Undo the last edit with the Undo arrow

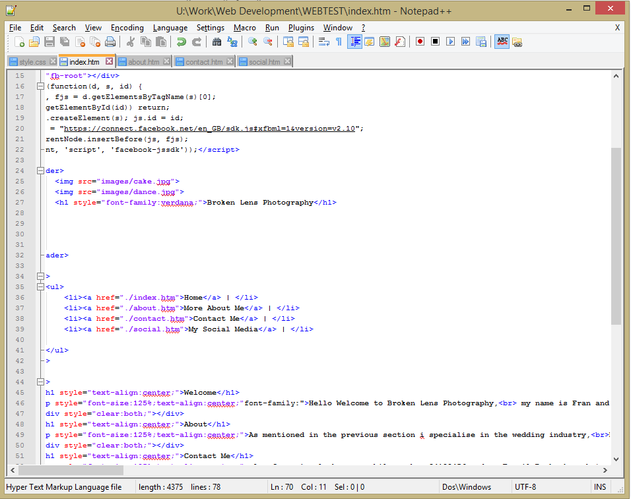click(182, 41)
